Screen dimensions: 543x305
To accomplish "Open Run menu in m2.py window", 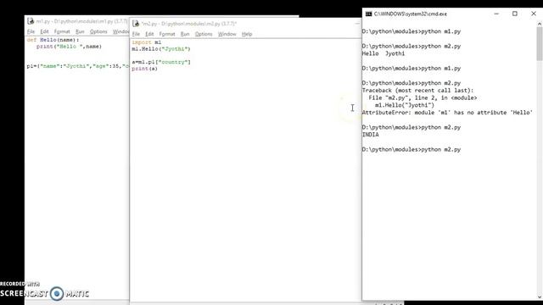I will click(x=185, y=34).
